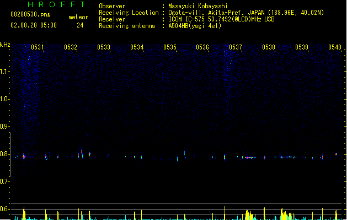Viewport: 347px width, 220px height.
Task: Click the A504HB(yagi 4el) antenna text
Action: 195,26
